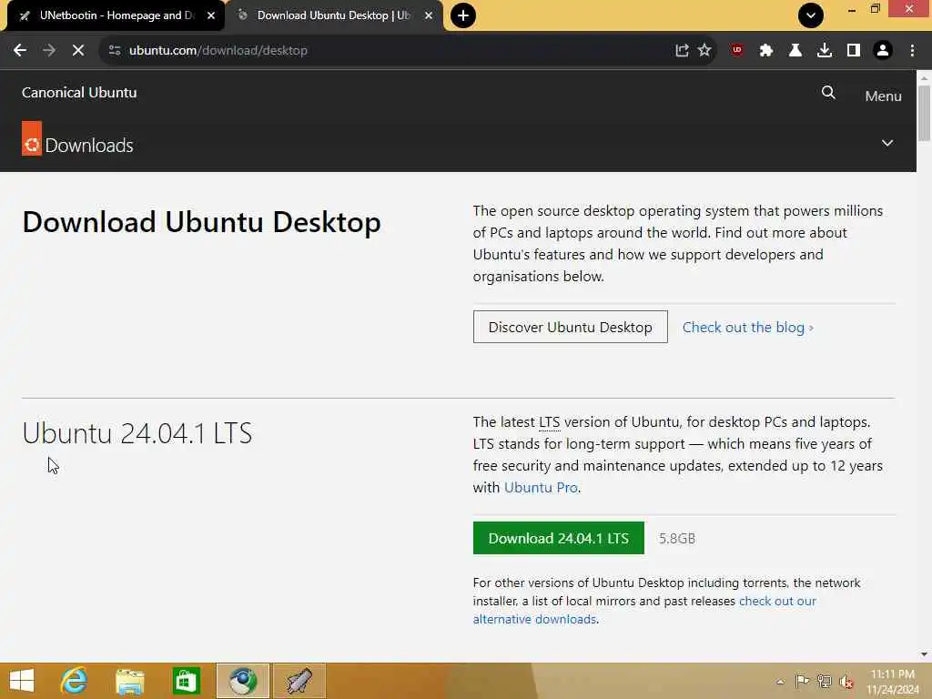Stop loading the page
This screenshot has width=932, height=699.
coord(78,51)
